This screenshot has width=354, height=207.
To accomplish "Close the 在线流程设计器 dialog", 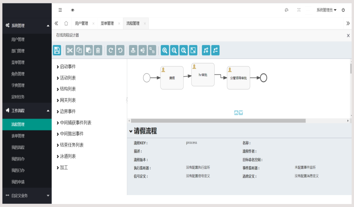I will [348, 36].
